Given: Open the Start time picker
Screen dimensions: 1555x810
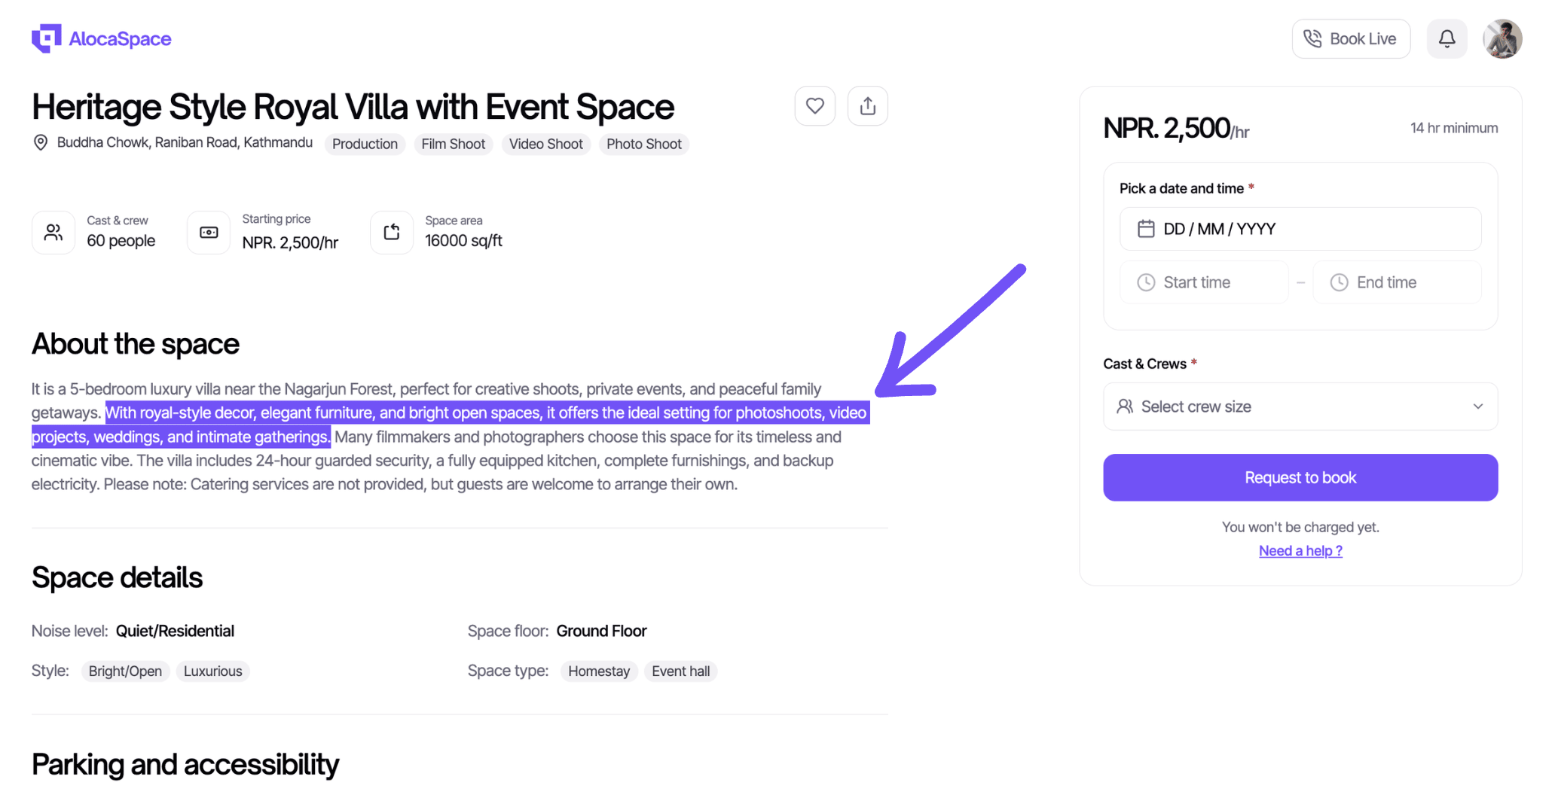Looking at the screenshot, I should (x=1203, y=282).
